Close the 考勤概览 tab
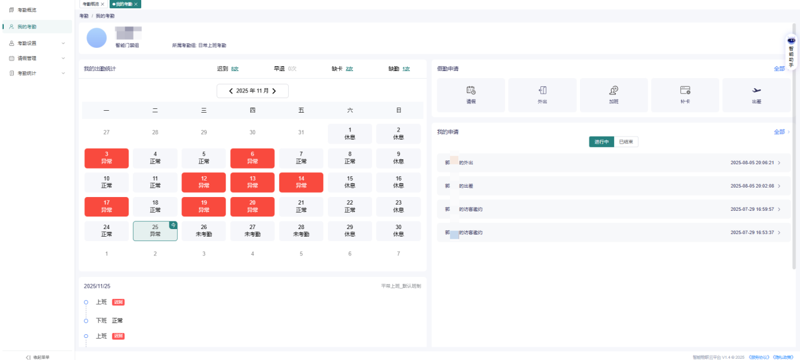Viewport: 800px width, 360px height. click(103, 4)
